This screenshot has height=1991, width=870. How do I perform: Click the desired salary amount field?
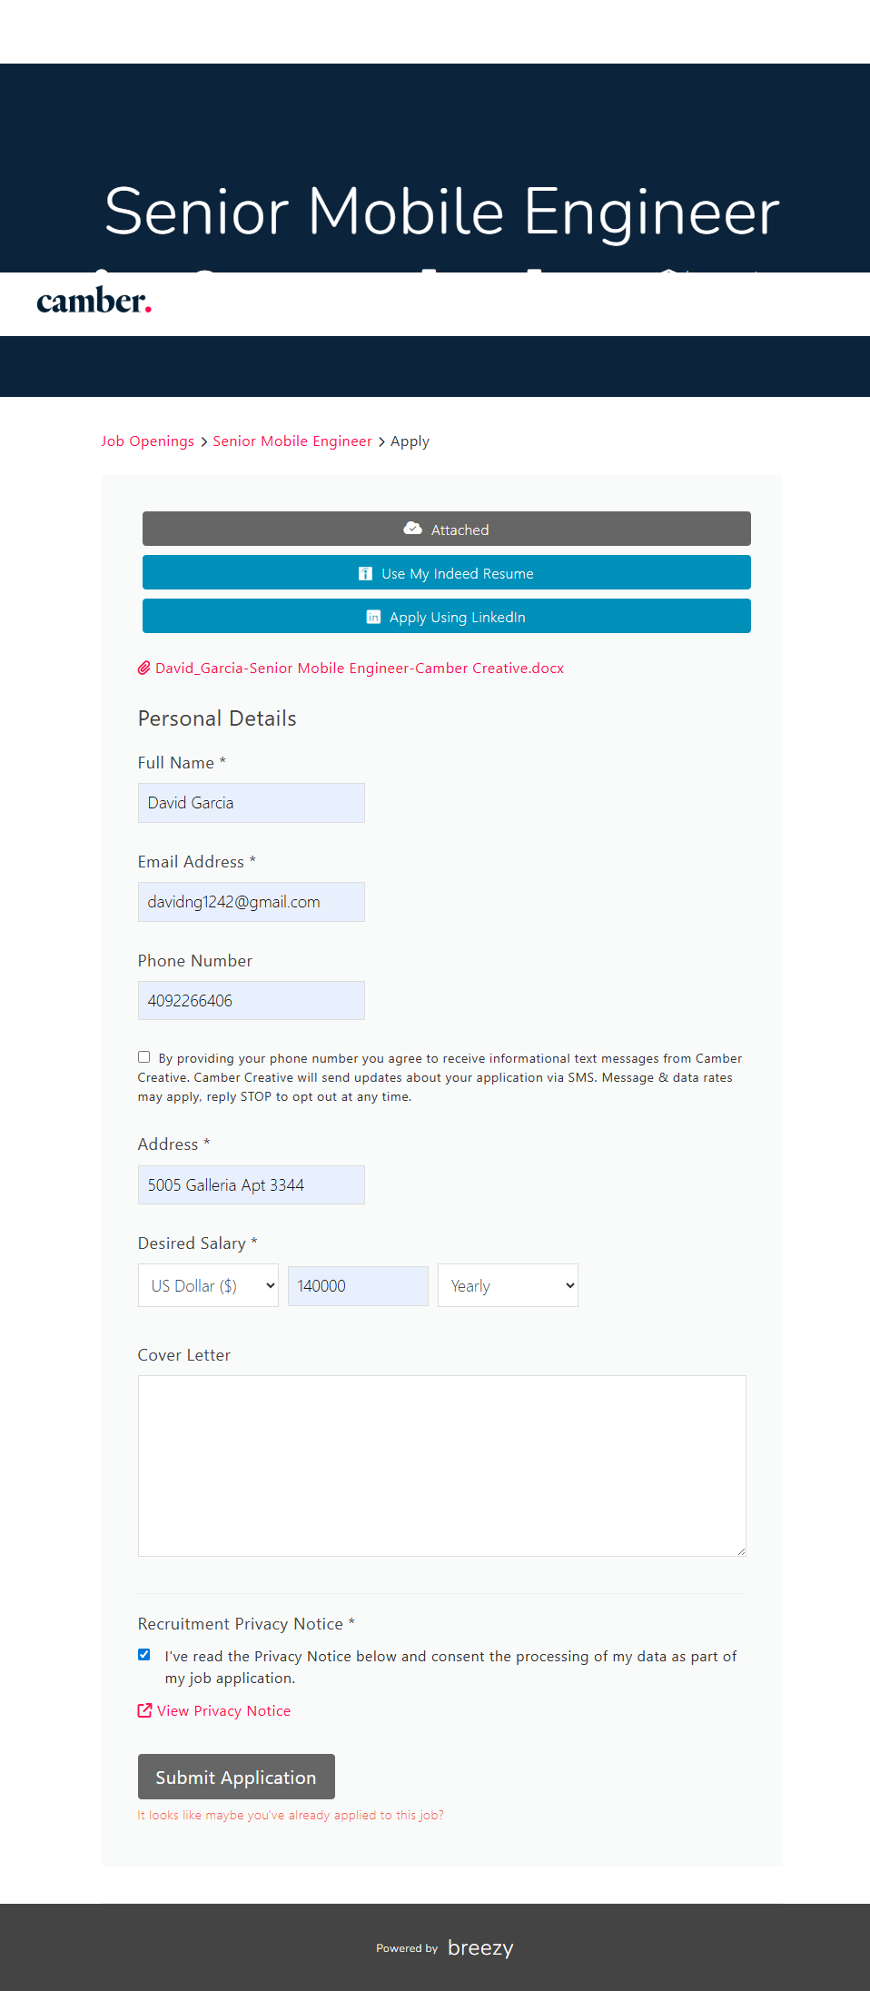[x=358, y=1285]
